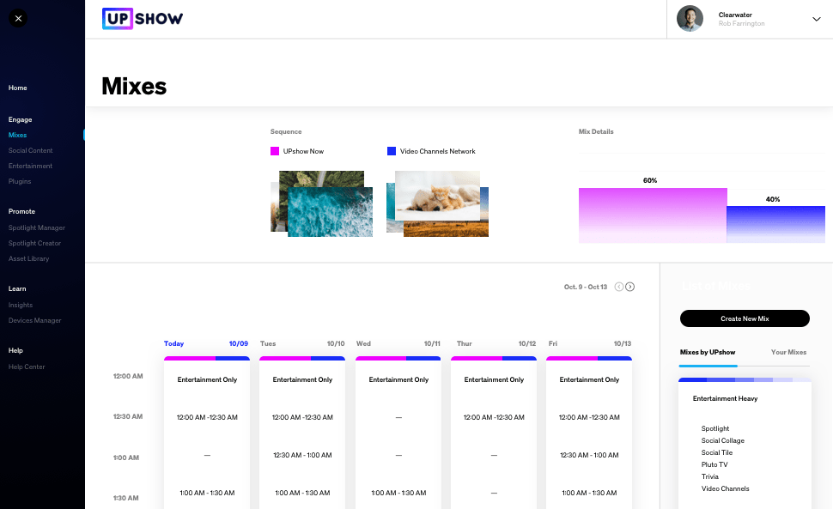Click the blue Video Channels Network swatch

point(392,151)
